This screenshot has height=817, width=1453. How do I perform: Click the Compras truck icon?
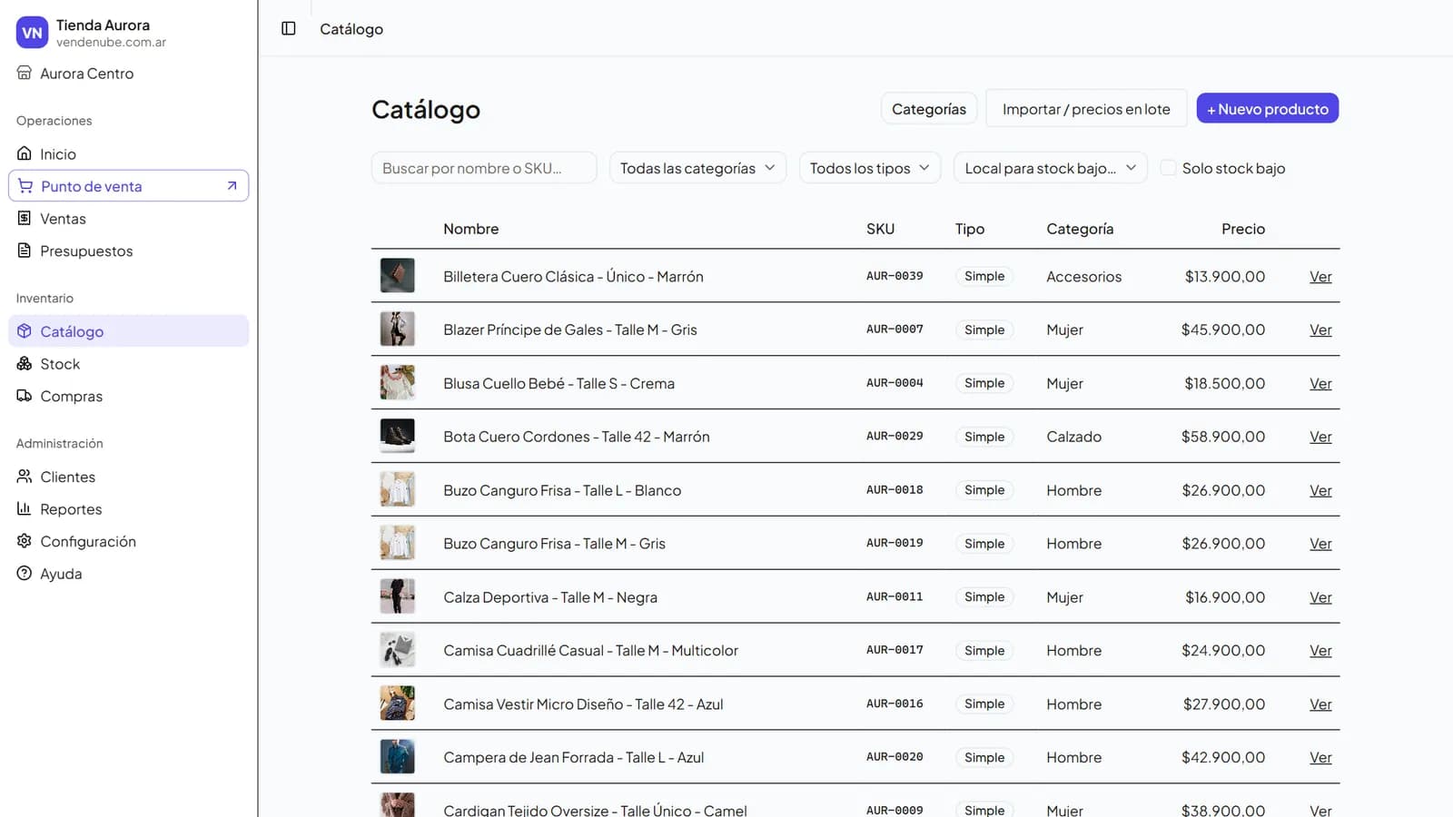pyautogui.click(x=25, y=396)
